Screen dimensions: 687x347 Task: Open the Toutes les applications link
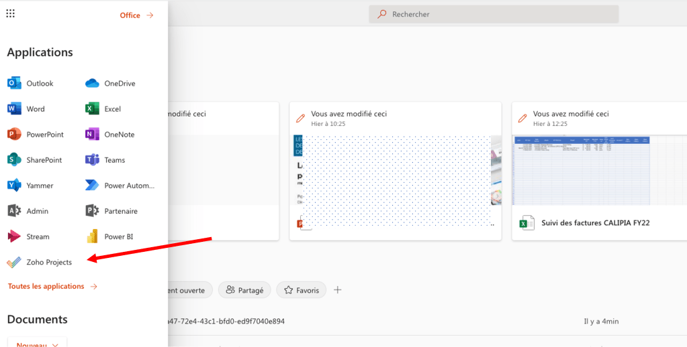52,287
